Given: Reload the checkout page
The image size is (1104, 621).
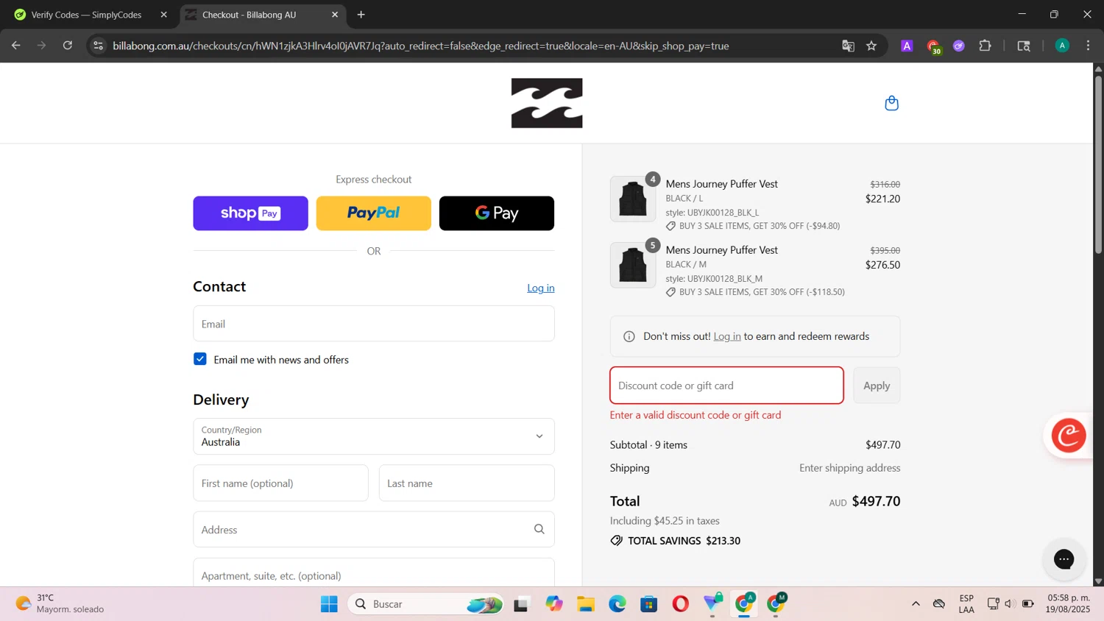Looking at the screenshot, I should tap(68, 46).
